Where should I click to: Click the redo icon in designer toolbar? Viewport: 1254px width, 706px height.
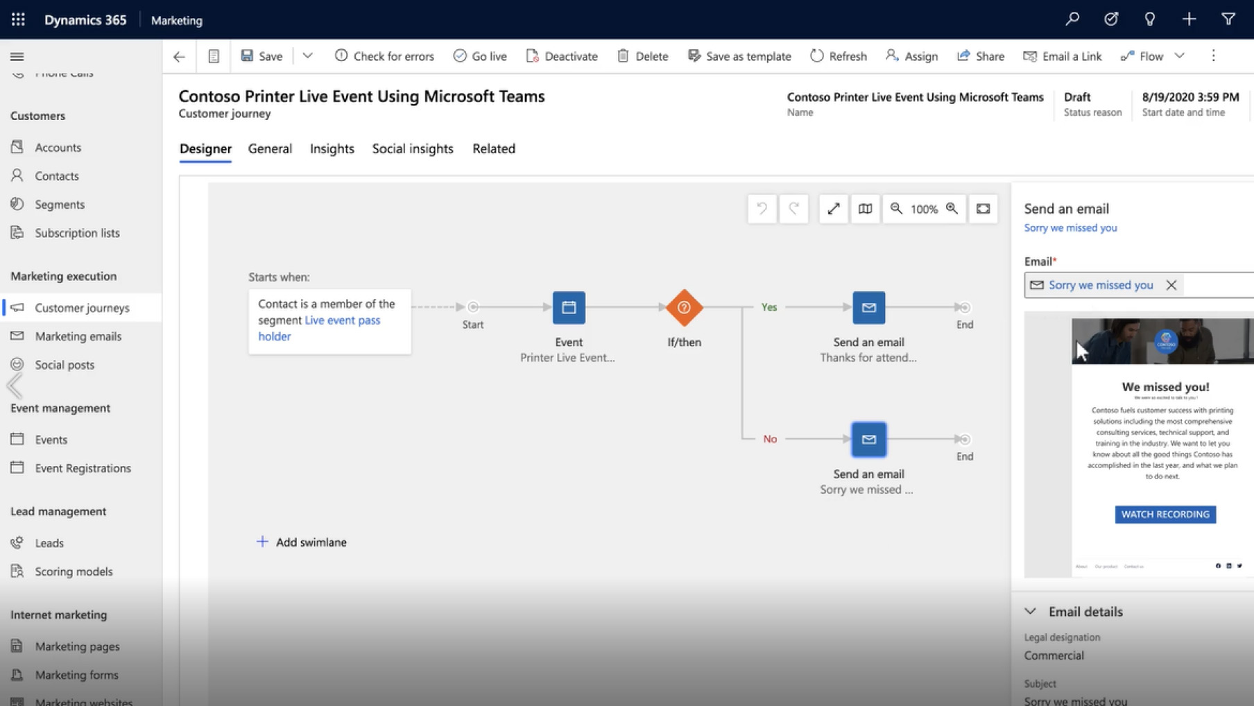click(793, 209)
